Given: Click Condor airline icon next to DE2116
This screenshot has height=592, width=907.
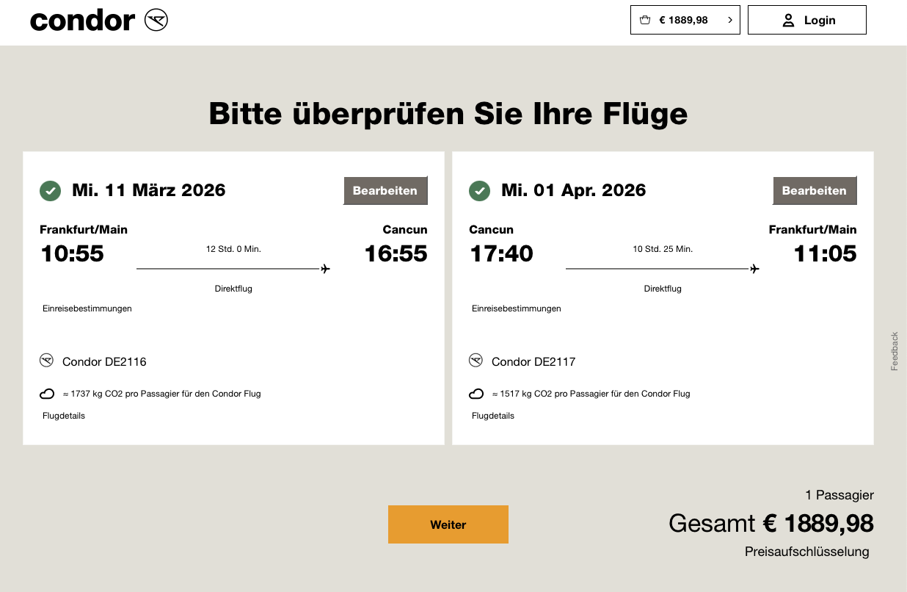Looking at the screenshot, I should [47, 361].
